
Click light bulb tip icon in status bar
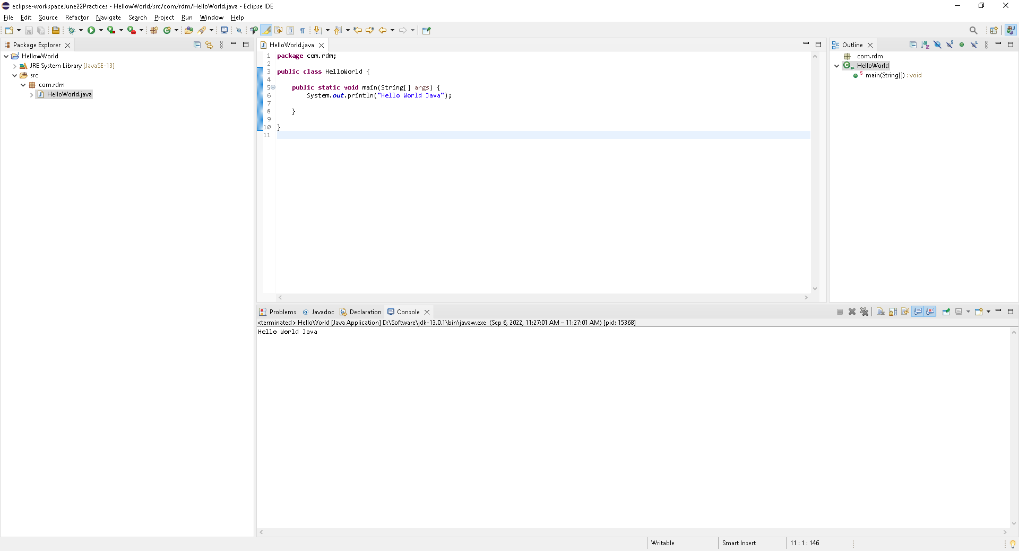tap(1012, 544)
